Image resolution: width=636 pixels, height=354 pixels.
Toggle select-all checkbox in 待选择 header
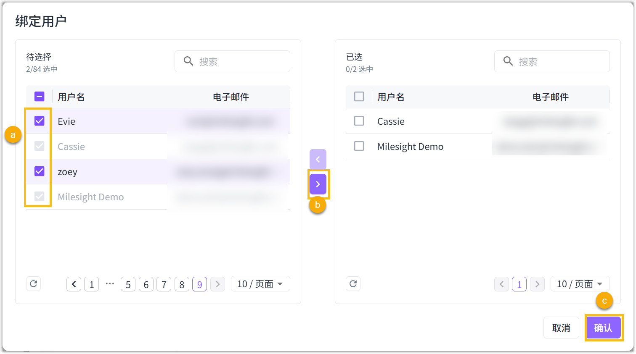coord(40,97)
